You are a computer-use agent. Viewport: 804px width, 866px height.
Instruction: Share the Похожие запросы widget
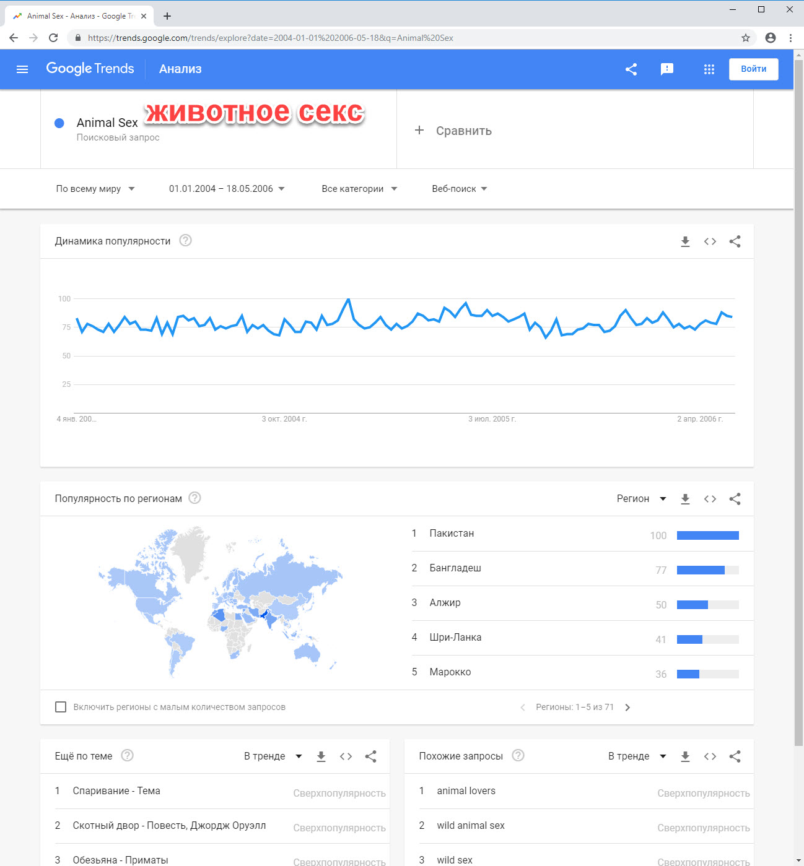(735, 756)
